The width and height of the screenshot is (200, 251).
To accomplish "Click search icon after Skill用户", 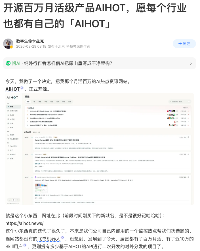I will (x=25, y=245).
